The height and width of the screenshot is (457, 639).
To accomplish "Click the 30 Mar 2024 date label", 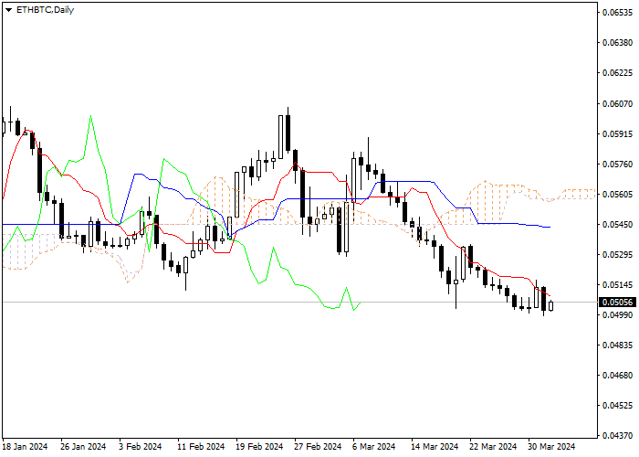I will tap(552, 447).
